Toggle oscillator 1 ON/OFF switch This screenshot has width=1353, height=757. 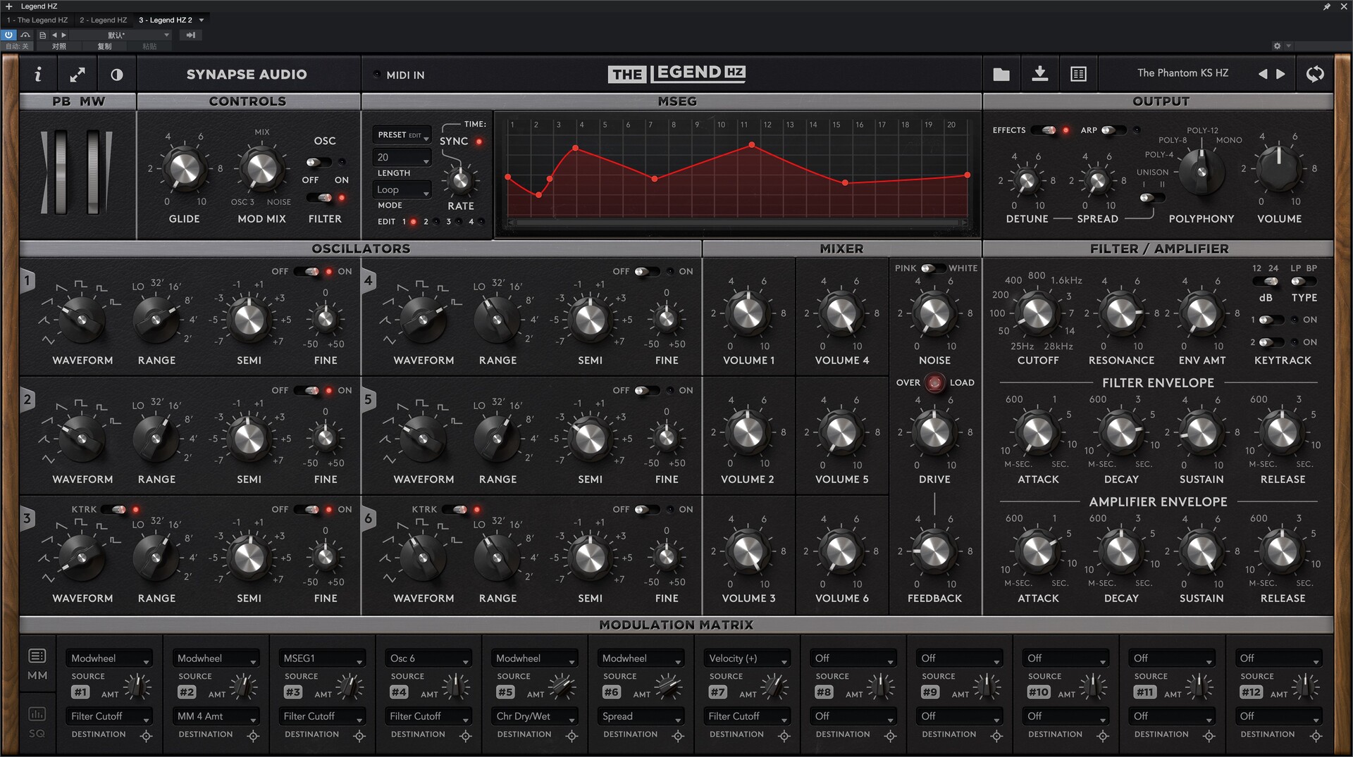(x=307, y=272)
